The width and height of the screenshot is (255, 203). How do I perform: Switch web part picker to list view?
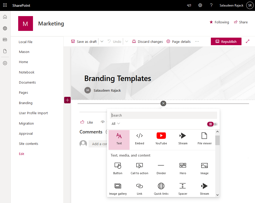[x=216, y=124]
